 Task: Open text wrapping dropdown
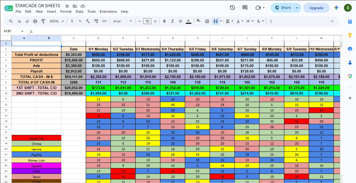click(250, 21)
